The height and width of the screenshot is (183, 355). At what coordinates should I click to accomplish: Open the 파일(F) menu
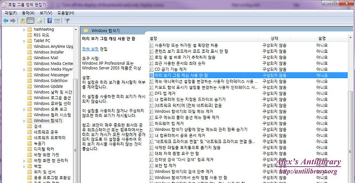pos(11,13)
